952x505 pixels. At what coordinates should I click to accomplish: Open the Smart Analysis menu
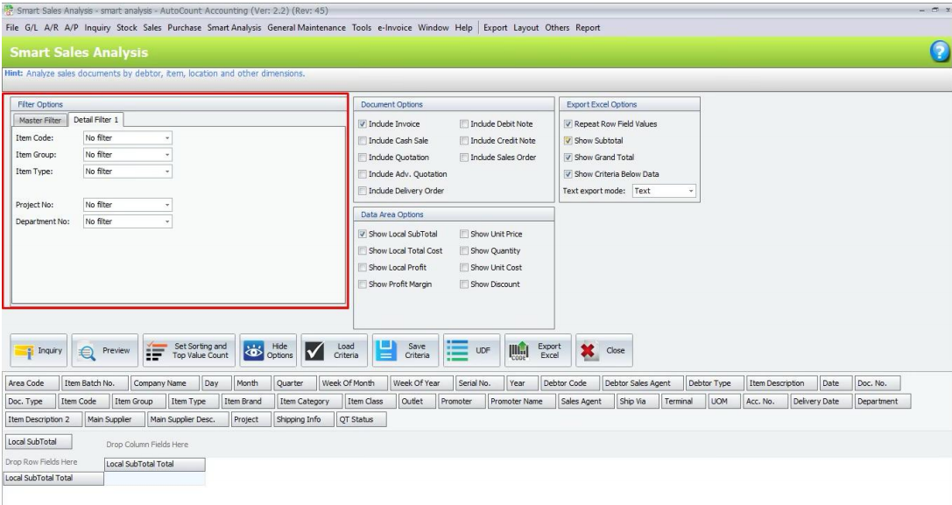234,28
